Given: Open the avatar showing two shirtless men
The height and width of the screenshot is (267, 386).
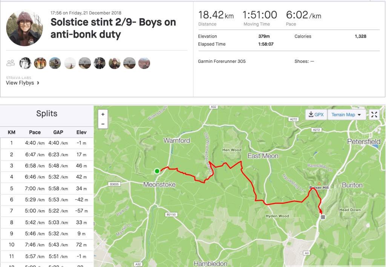Looking at the screenshot, I should point(40,63).
